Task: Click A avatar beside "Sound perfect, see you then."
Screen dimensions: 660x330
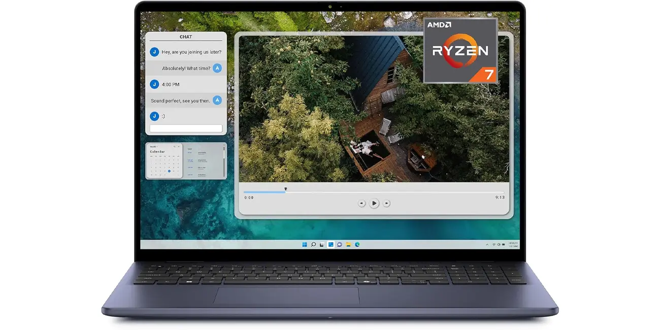Action: (x=217, y=101)
